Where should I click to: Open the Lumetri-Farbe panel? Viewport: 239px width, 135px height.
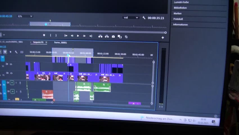point(181,2)
